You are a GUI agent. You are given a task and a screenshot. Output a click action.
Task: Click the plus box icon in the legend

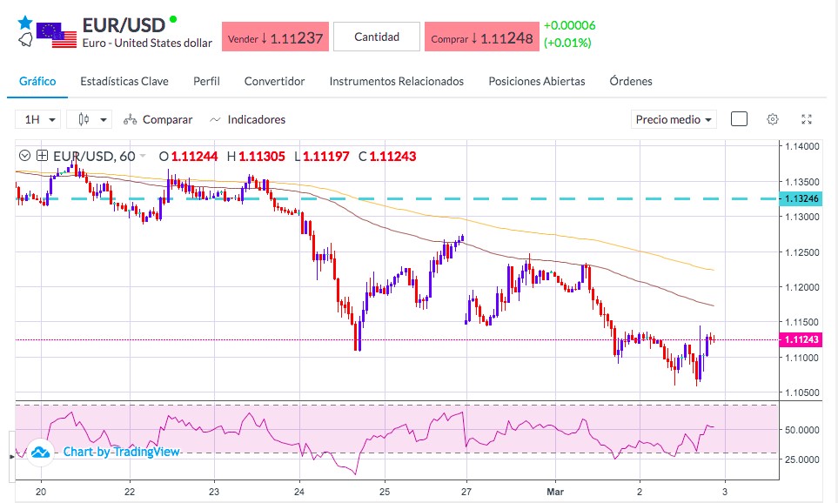(x=42, y=156)
